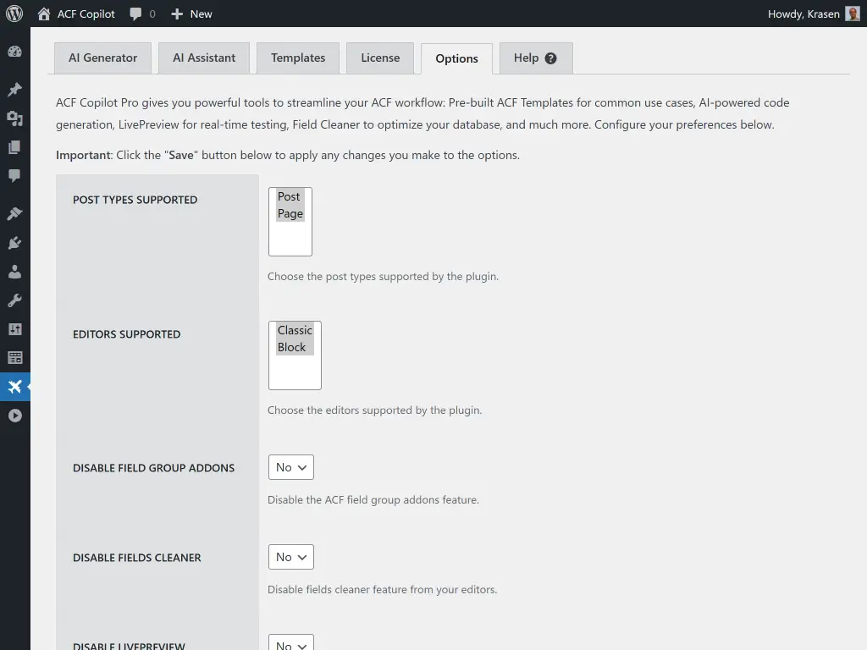Deselect Classic in editors supported list

tap(294, 330)
